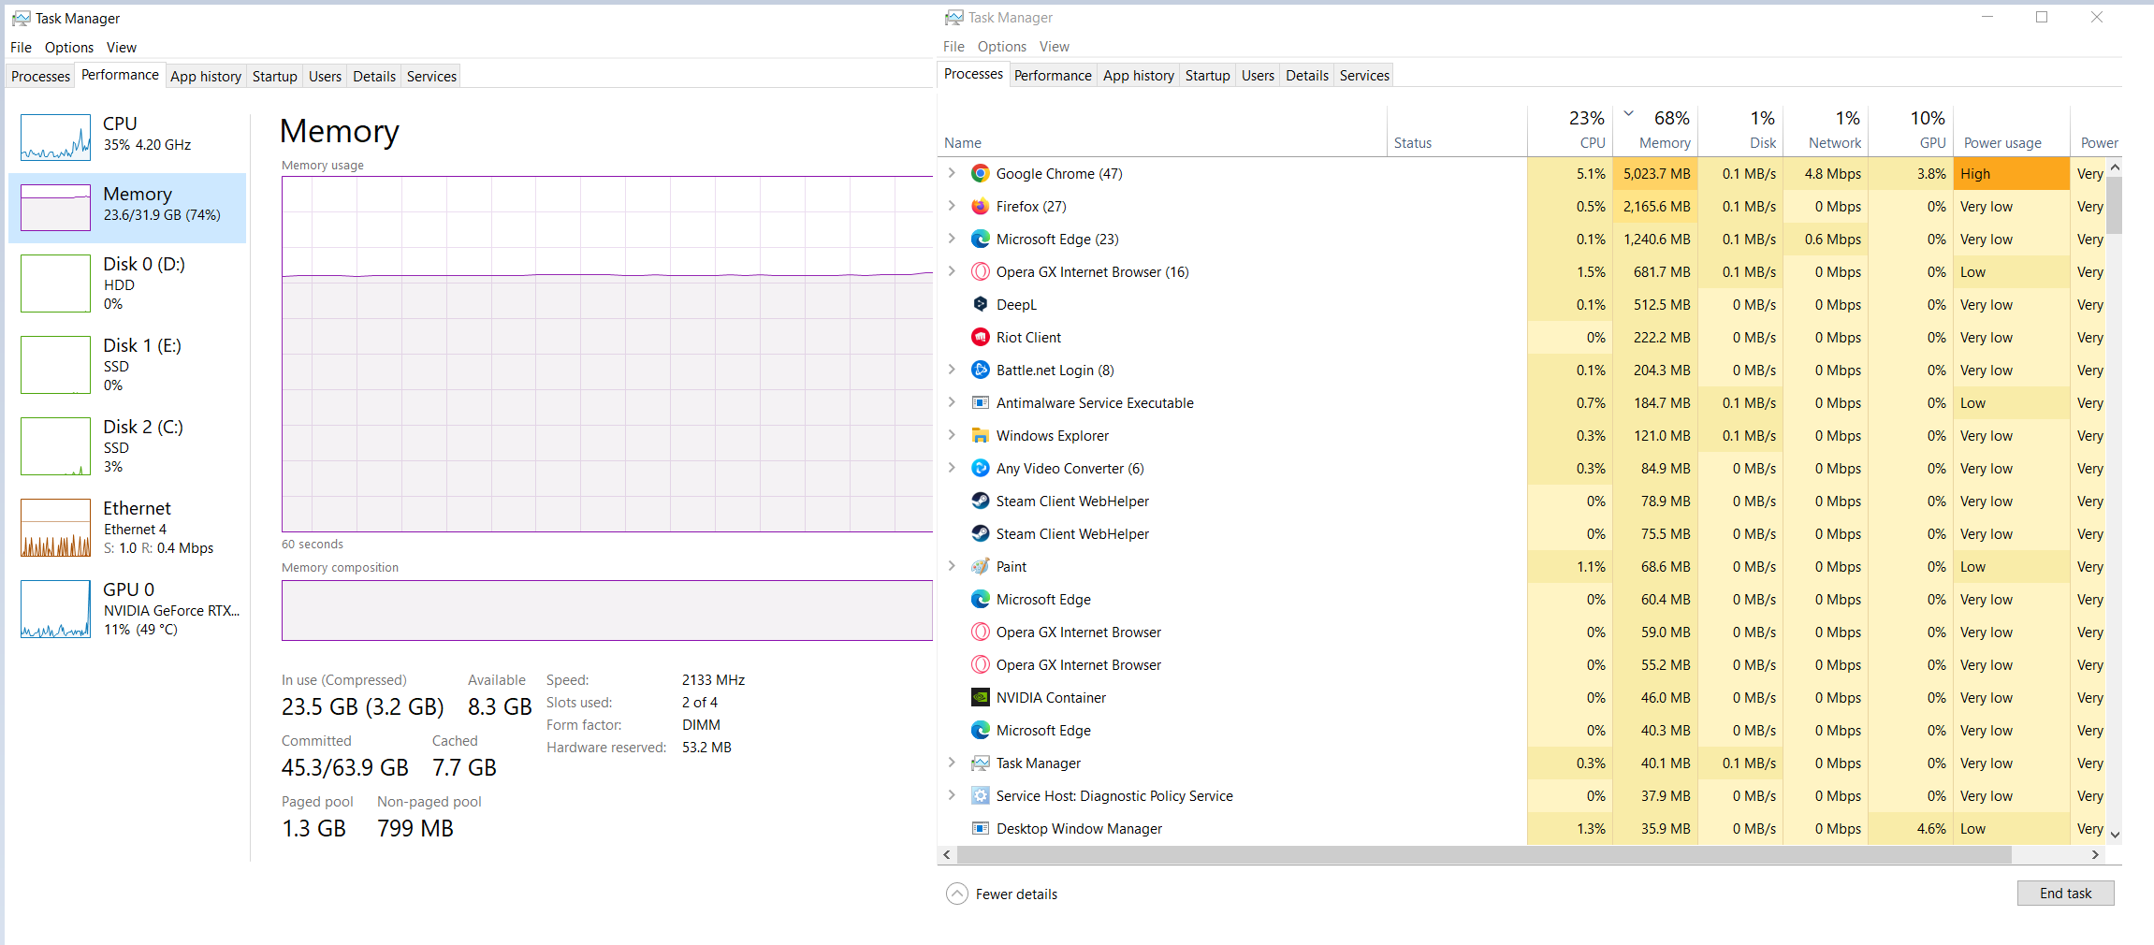
Task: Click the Riot Client icon
Action: (x=980, y=338)
